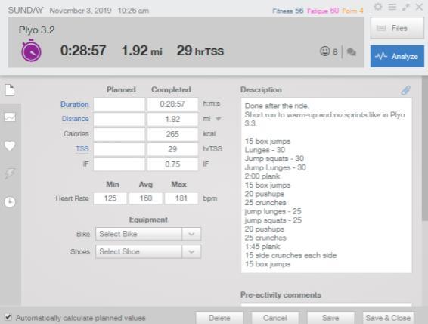Click the Analyze button
Viewport: 428px width, 324px height.
(397, 56)
